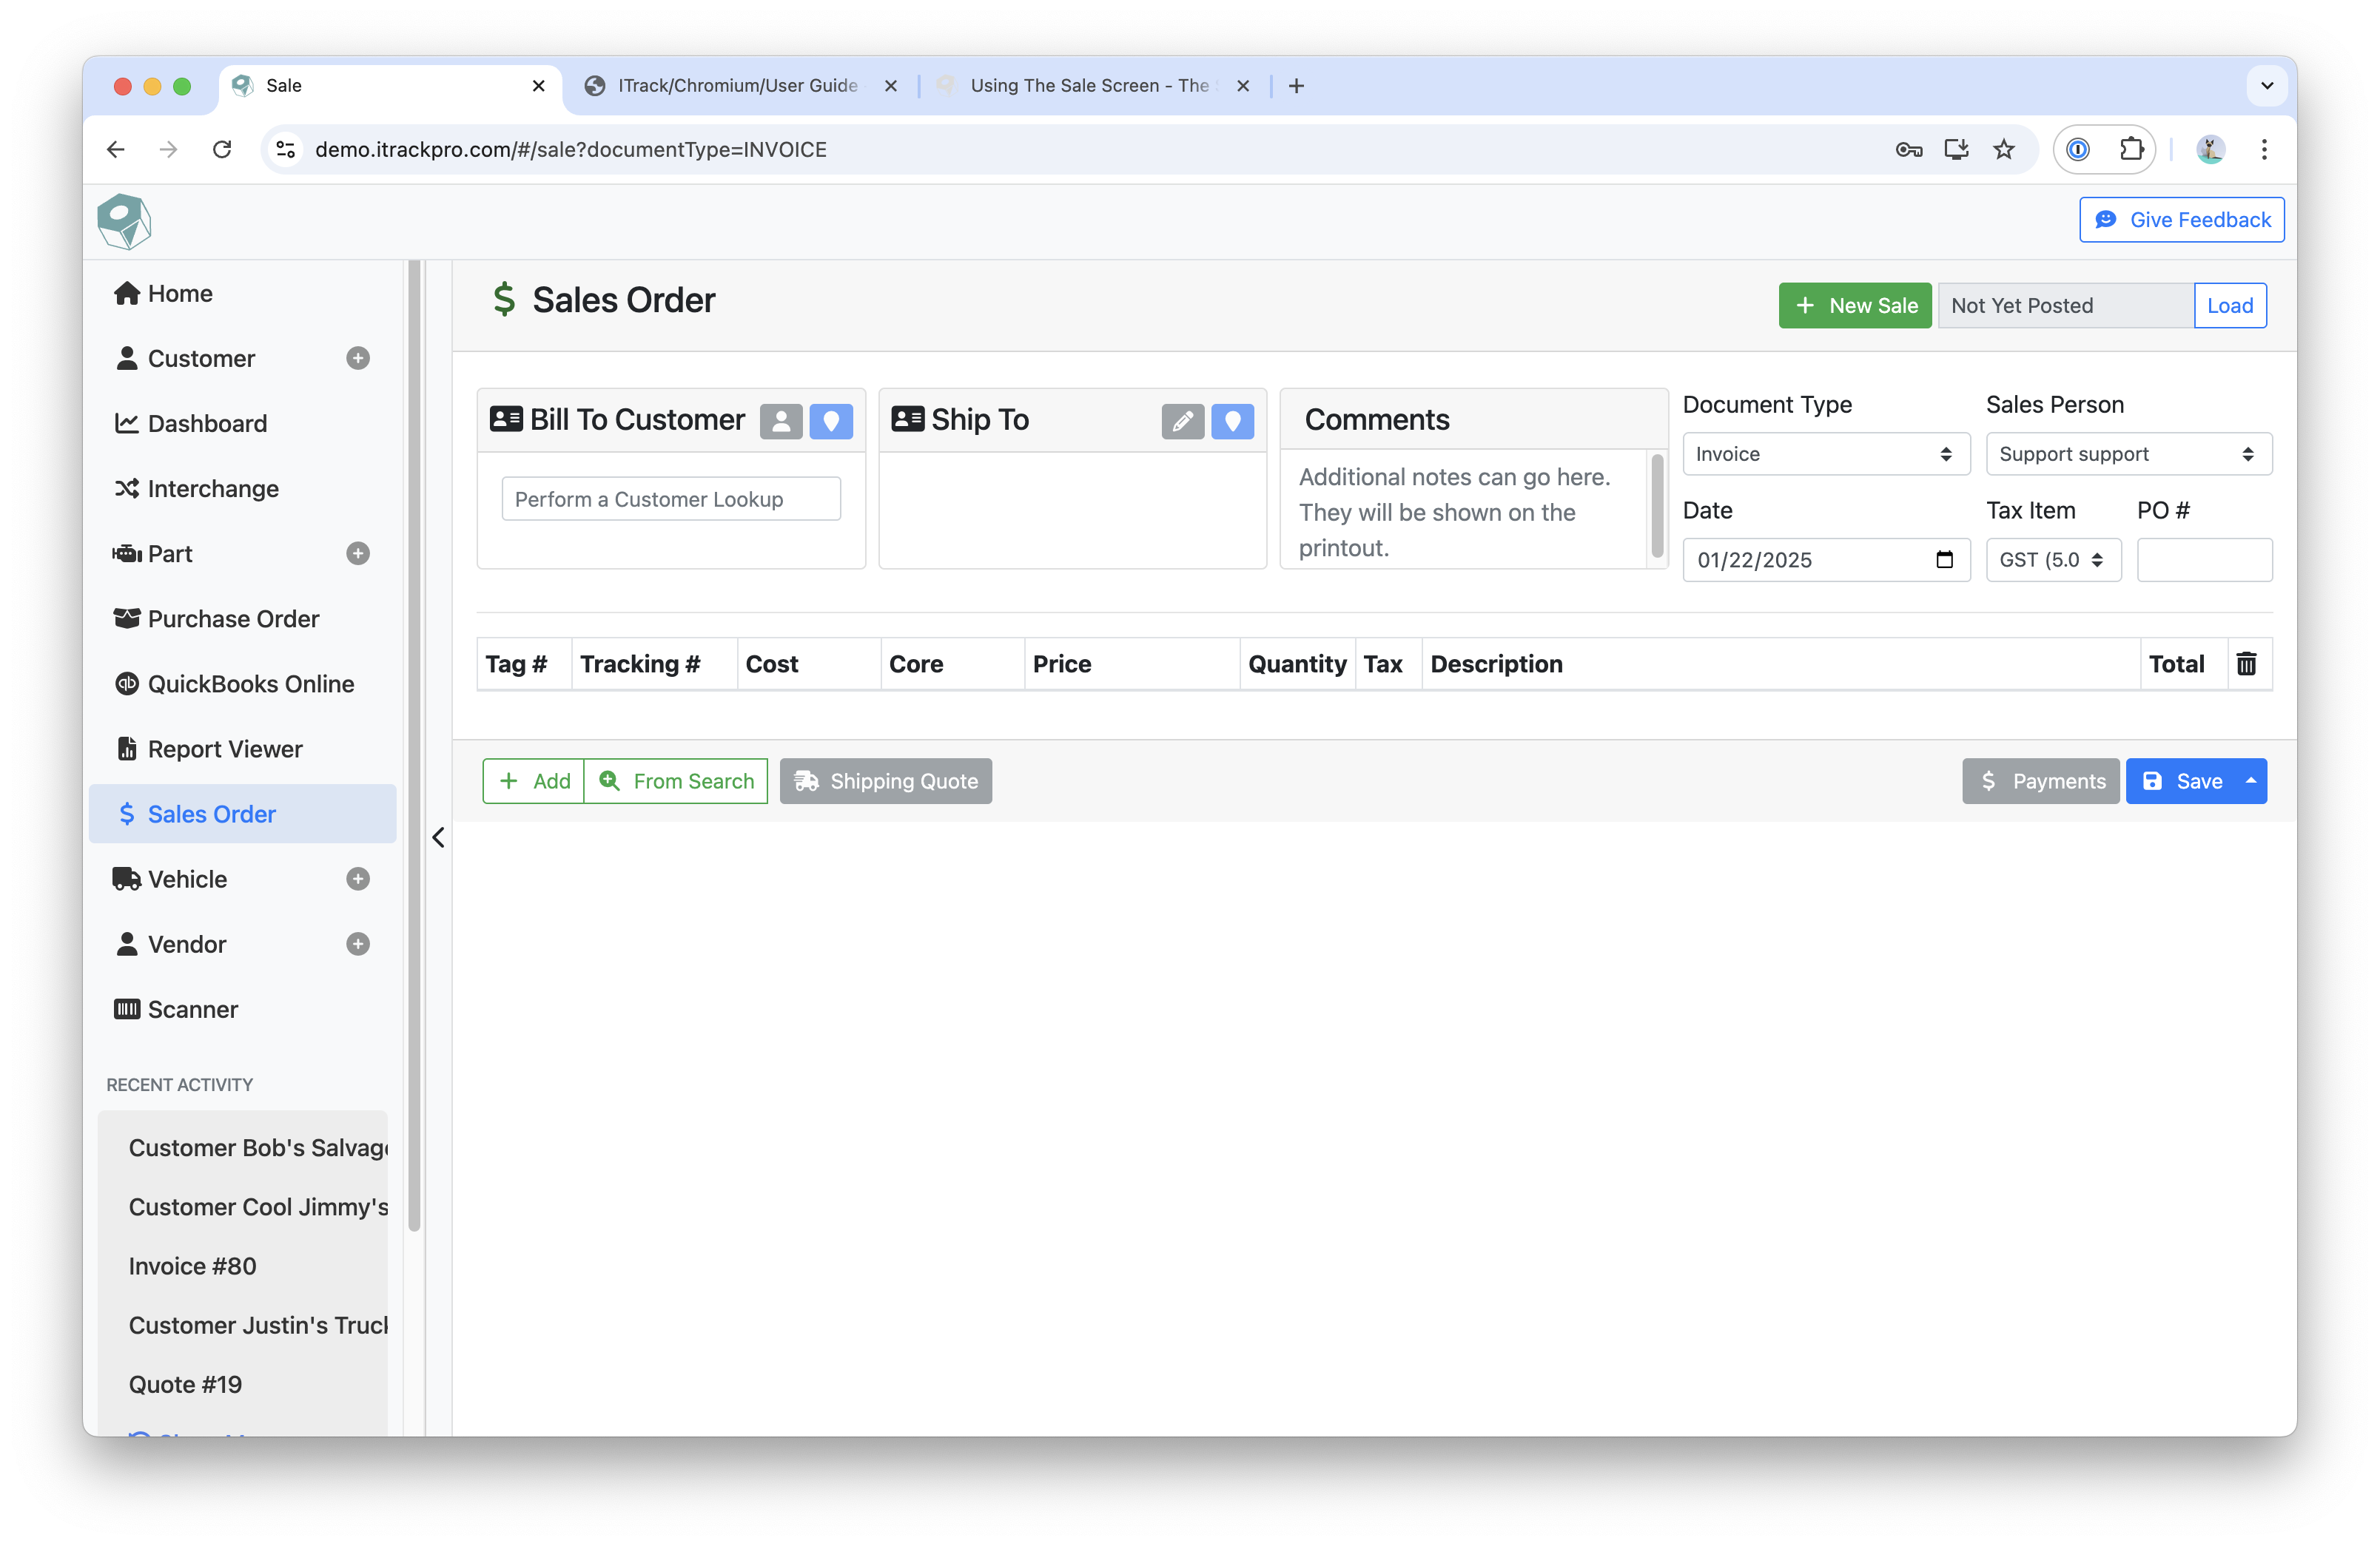Click the sidebar vertical scrollbar
Image resolution: width=2380 pixels, height=1546 pixels.
(414, 740)
